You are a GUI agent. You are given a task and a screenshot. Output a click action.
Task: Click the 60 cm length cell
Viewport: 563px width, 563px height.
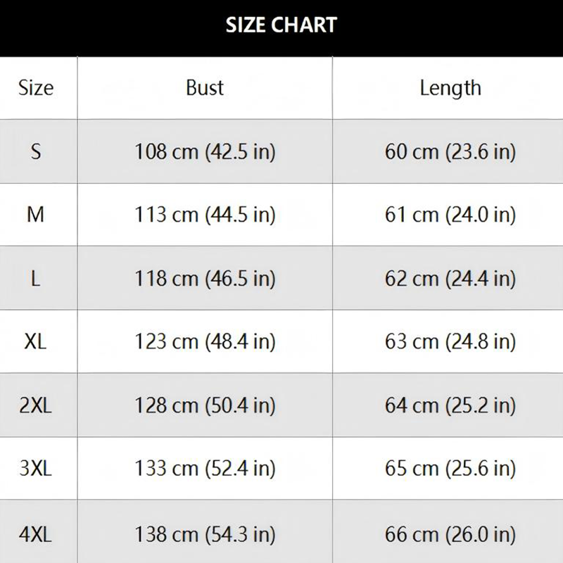(x=450, y=151)
